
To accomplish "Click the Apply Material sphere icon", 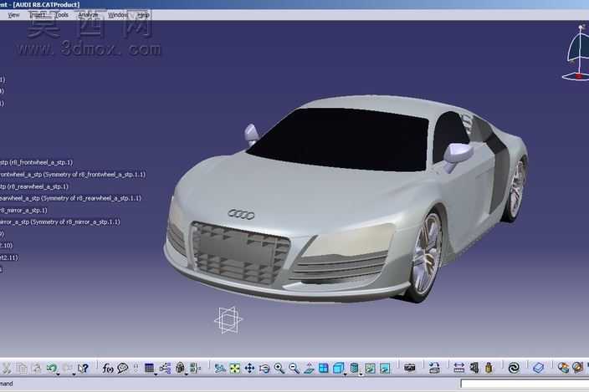I will (x=563, y=369).
